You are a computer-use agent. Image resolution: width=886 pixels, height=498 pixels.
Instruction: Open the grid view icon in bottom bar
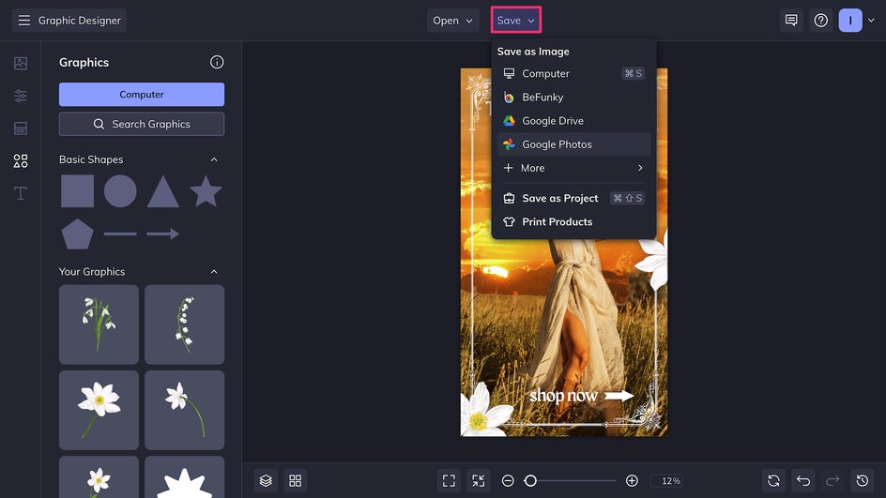295,480
